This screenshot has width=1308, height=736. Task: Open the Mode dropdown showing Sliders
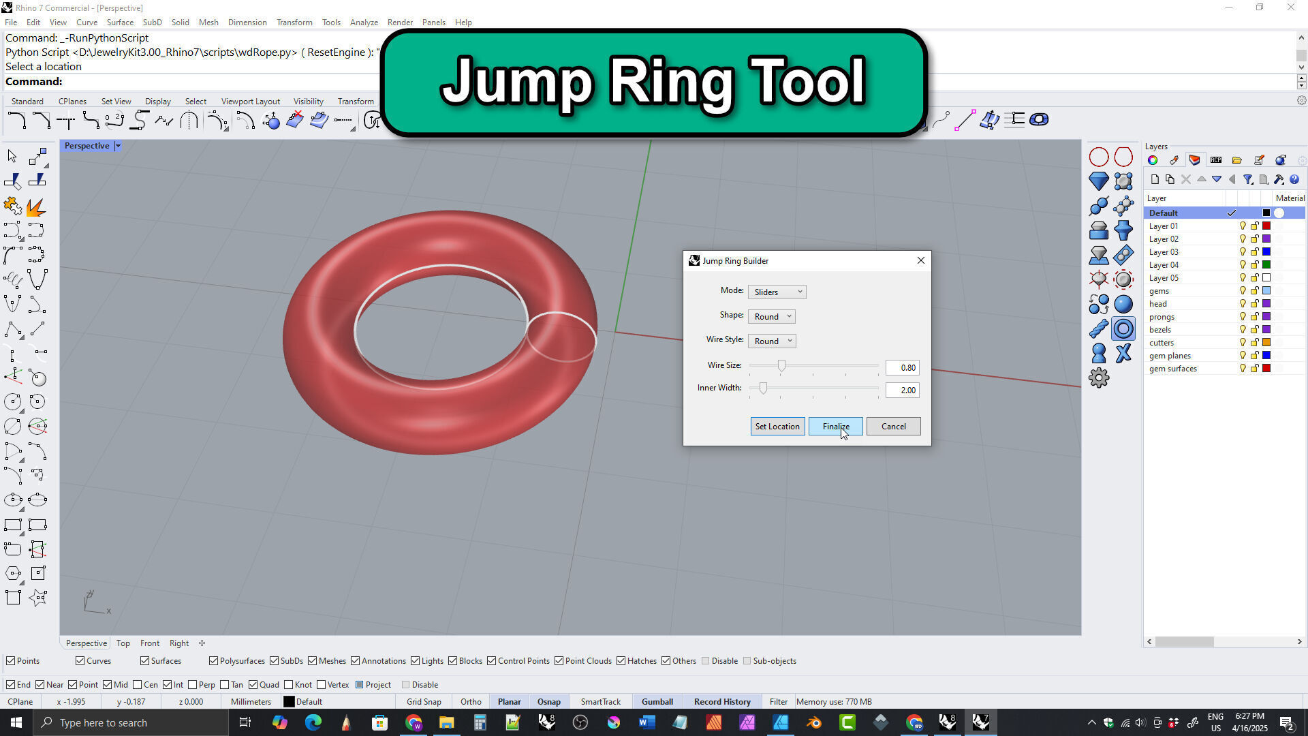pos(777,292)
